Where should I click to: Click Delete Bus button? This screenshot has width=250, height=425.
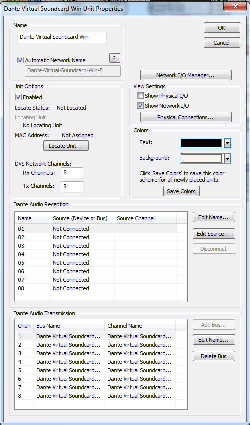(x=214, y=356)
